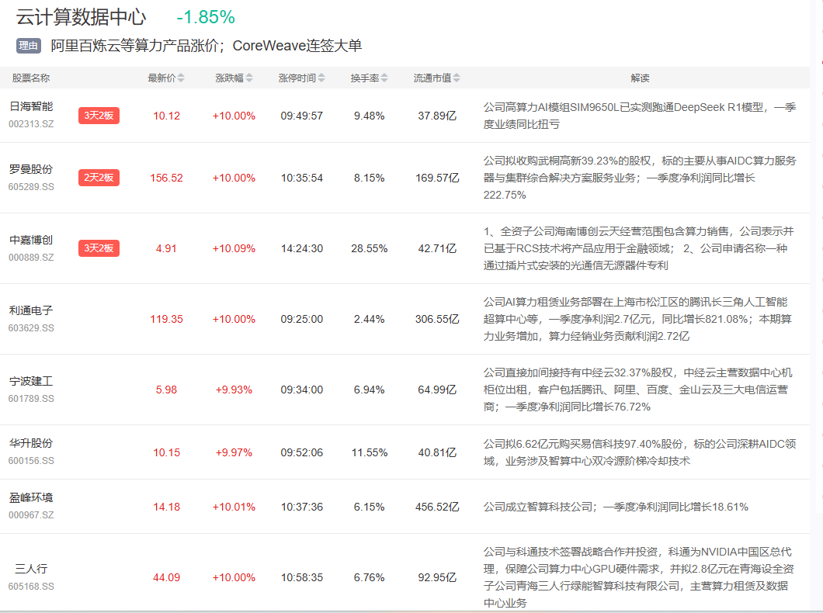Select 宁波建工 stock name
The width and height of the screenshot is (823, 613).
31,382
